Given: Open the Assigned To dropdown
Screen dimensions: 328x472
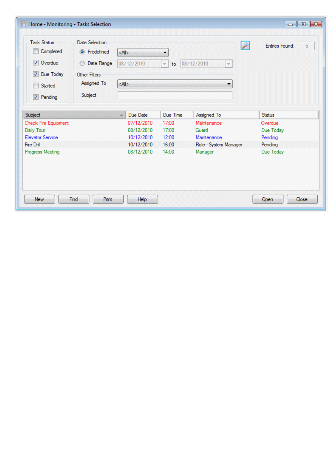Looking at the screenshot, I should 175,84.
